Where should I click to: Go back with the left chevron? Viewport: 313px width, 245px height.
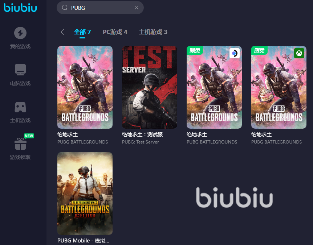point(62,32)
